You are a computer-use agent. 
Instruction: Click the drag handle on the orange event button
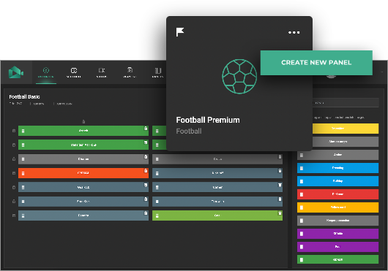23,173
